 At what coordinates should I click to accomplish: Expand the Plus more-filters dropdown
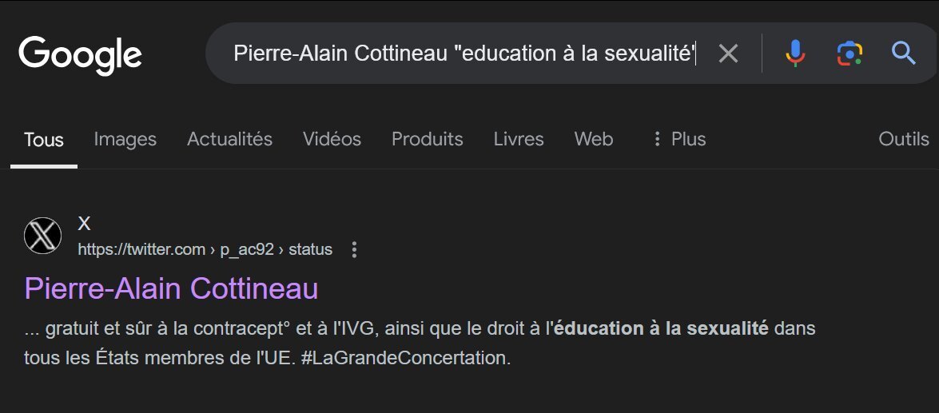[x=679, y=140]
